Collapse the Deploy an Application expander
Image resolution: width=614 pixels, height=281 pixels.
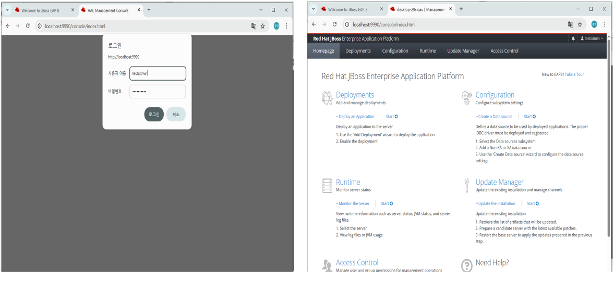click(x=355, y=117)
